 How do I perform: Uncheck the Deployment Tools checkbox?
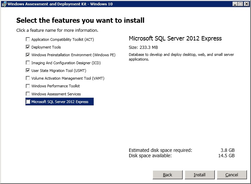(28, 47)
